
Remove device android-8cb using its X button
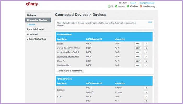pyautogui.click(x=146, y=48)
